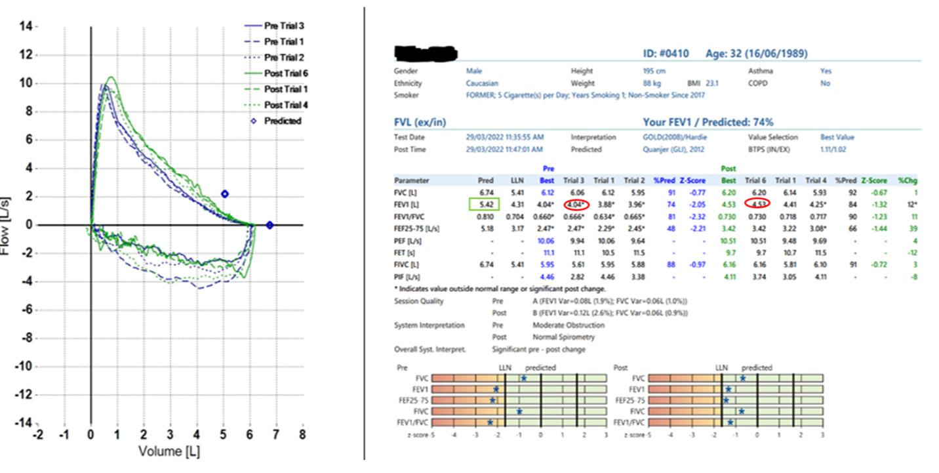Select the Pre Trial 2 legend entry

point(273,57)
